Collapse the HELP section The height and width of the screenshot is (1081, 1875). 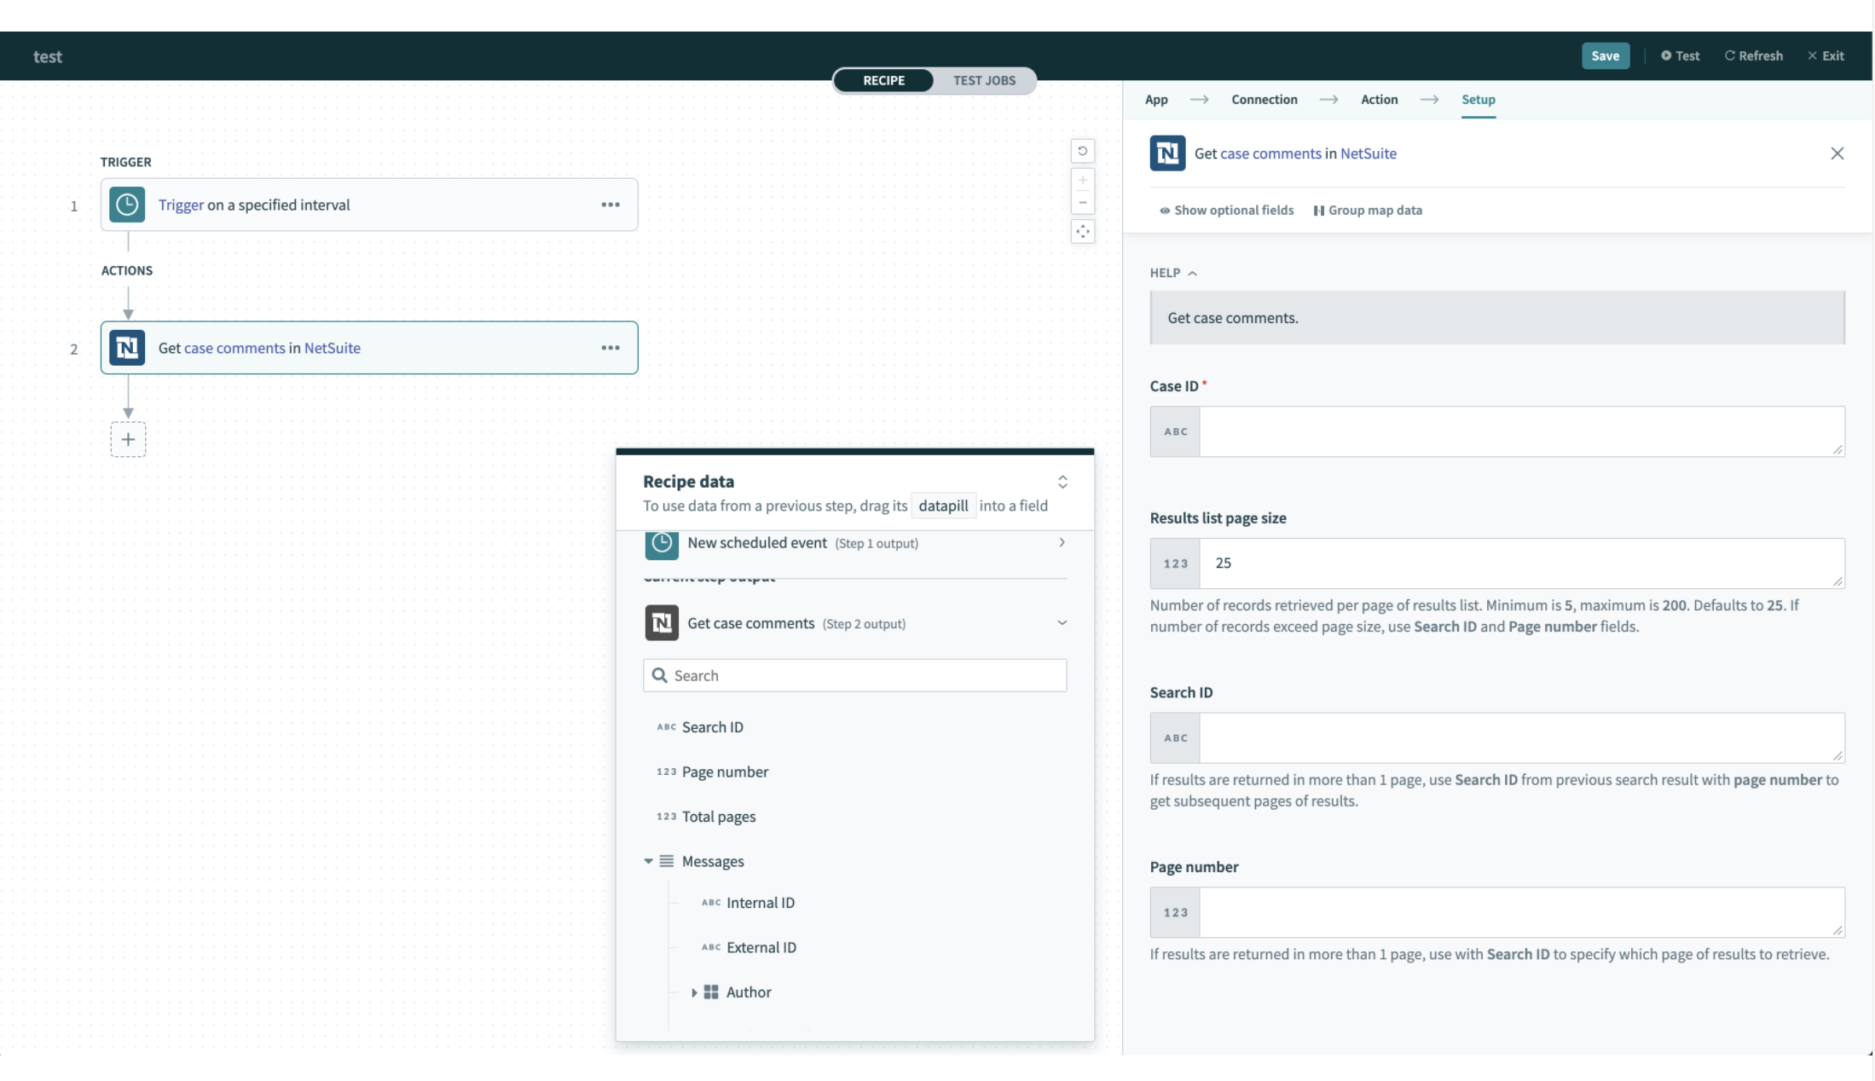tap(1173, 273)
